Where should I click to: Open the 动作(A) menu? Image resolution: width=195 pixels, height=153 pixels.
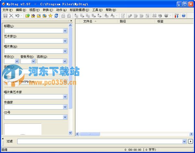(x=61, y=10)
